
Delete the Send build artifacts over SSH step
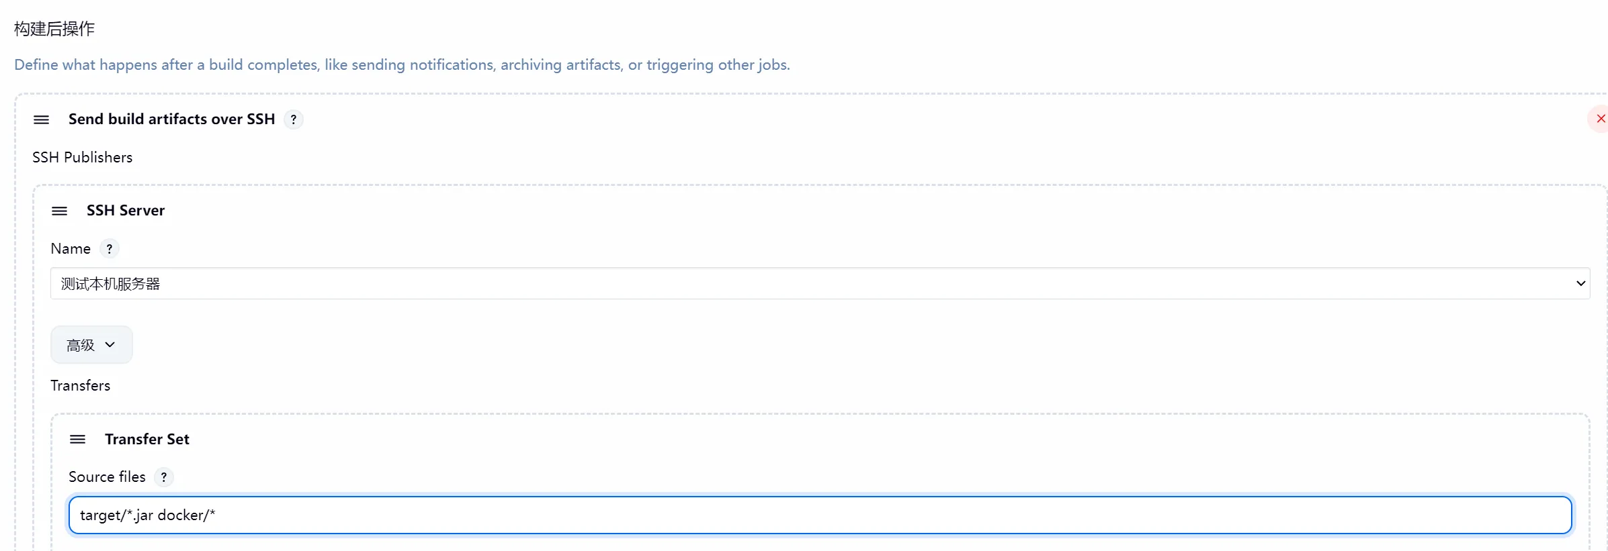(1600, 119)
